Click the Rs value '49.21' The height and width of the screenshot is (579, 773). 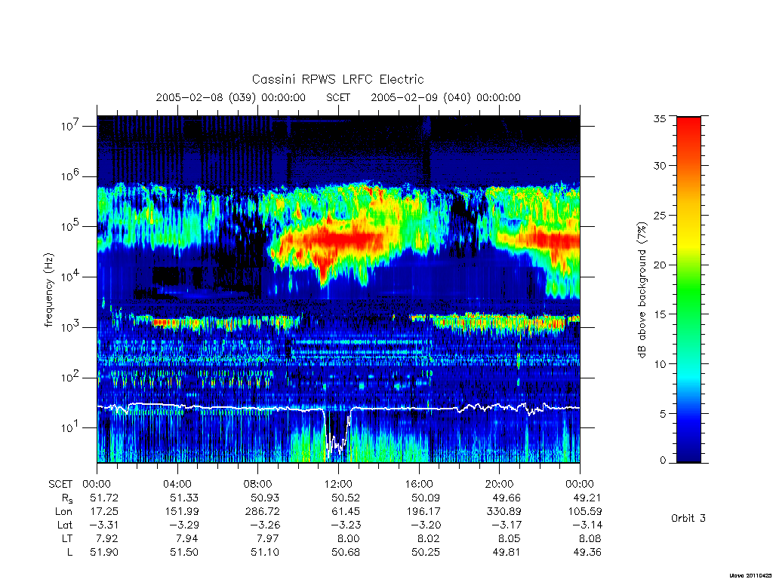click(x=587, y=498)
